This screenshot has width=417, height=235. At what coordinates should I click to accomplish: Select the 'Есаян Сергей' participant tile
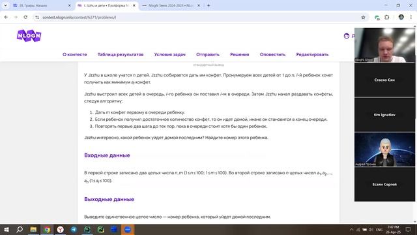click(384, 184)
